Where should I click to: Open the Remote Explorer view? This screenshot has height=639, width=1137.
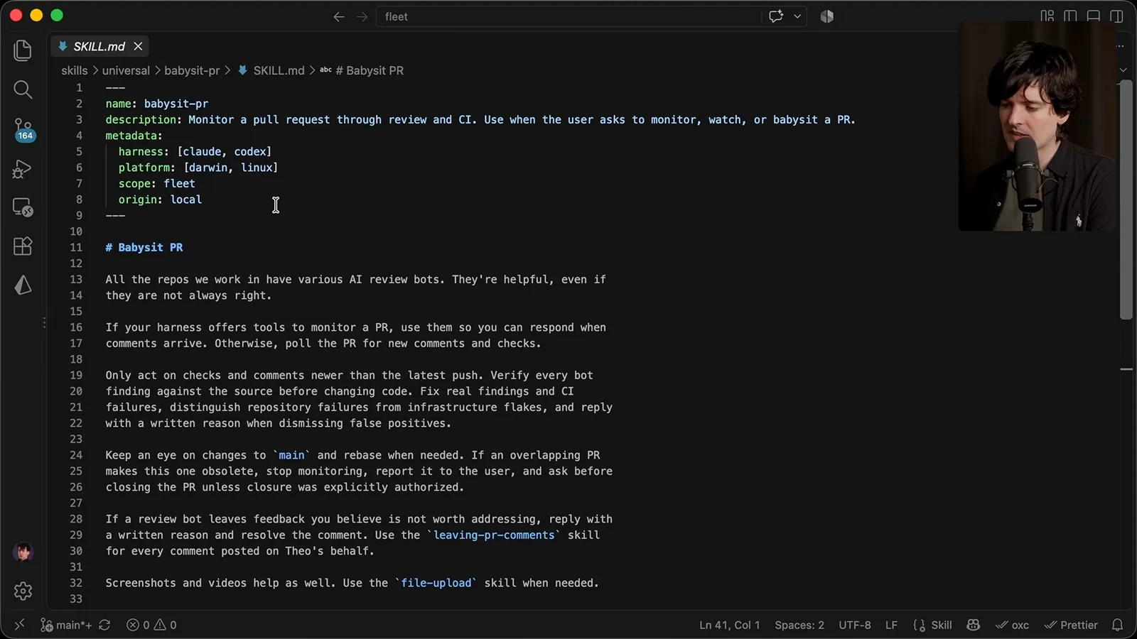[23, 207]
